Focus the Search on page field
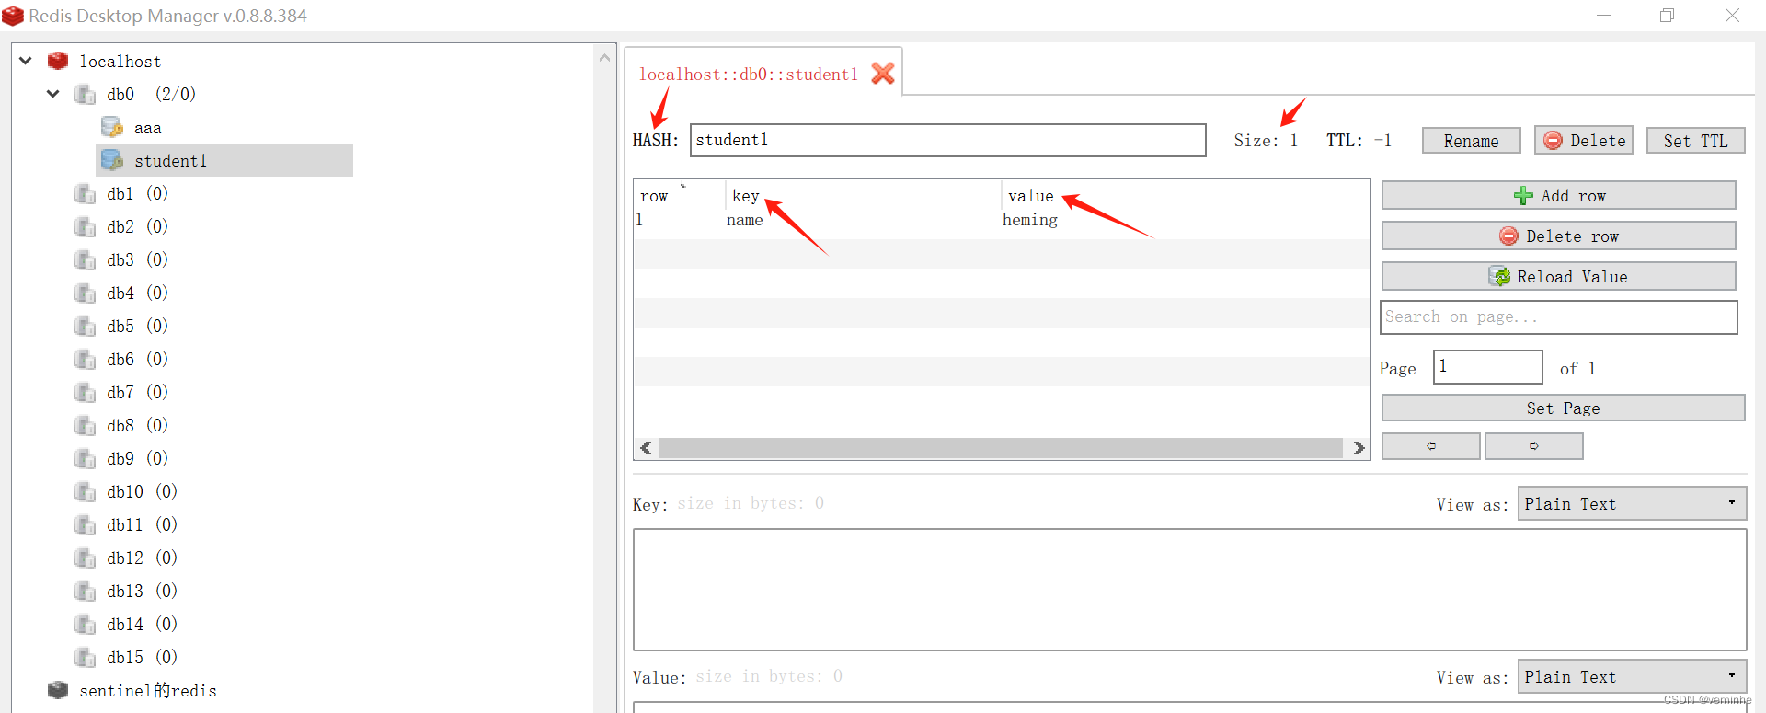Screen dimensions: 1766x713 tap(1559, 317)
